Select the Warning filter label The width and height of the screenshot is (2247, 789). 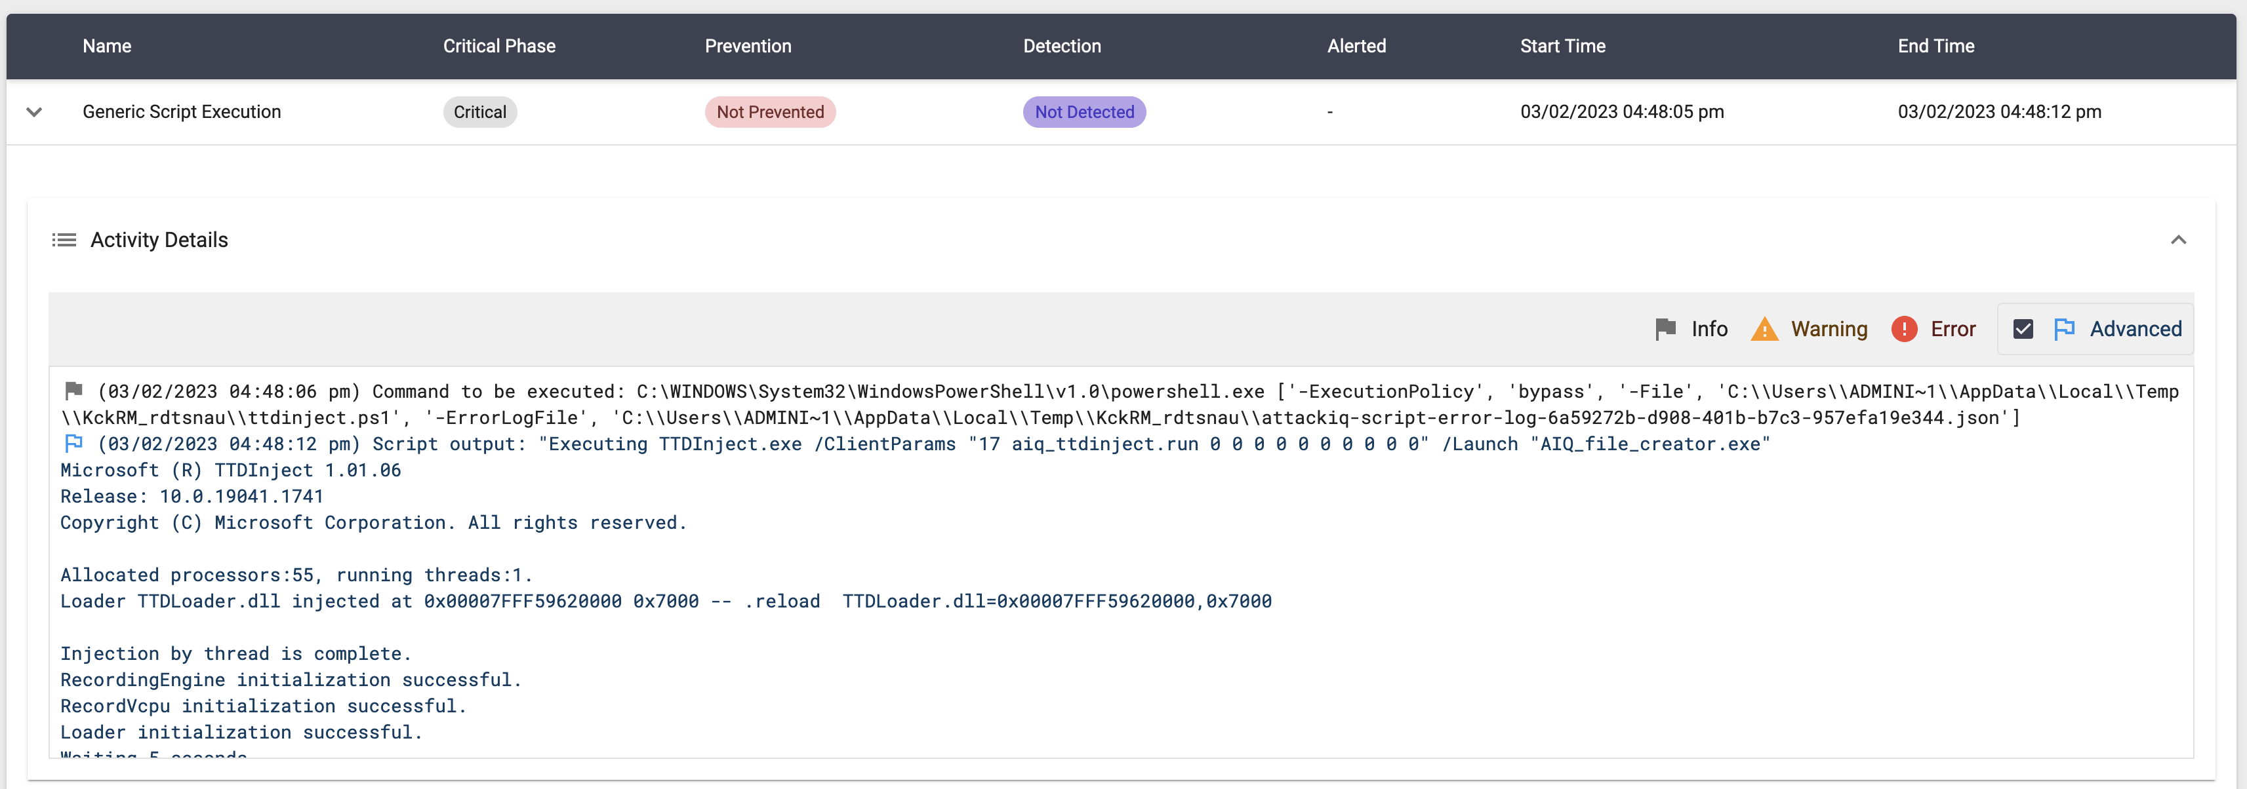1829,329
